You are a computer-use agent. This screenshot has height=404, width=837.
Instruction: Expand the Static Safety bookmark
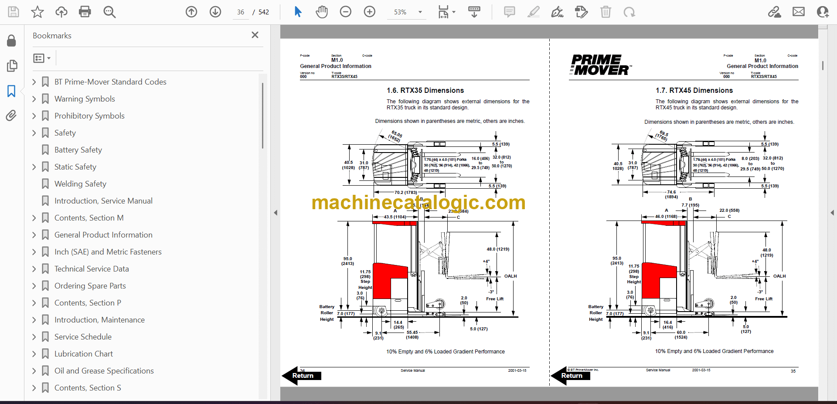pyautogui.click(x=34, y=167)
